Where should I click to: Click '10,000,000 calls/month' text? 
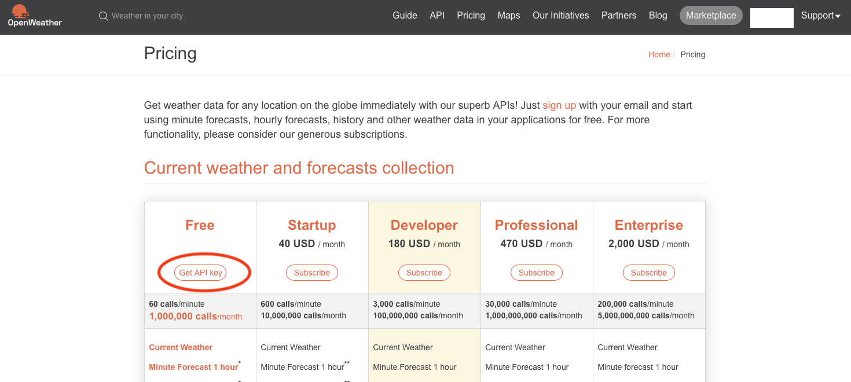(303, 315)
